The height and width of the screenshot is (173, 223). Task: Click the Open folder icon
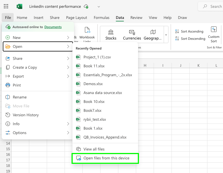point(8,46)
